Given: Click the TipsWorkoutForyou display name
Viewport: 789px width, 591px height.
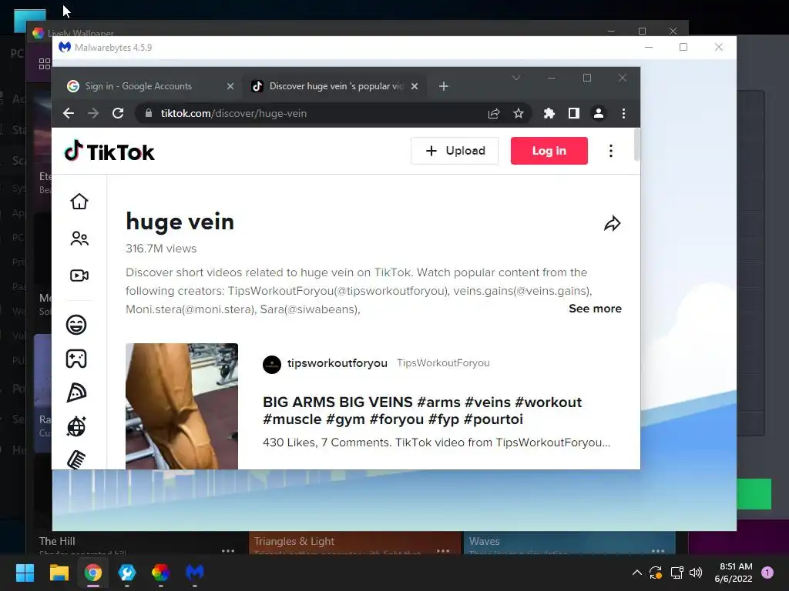Looking at the screenshot, I should click(443, 363).
